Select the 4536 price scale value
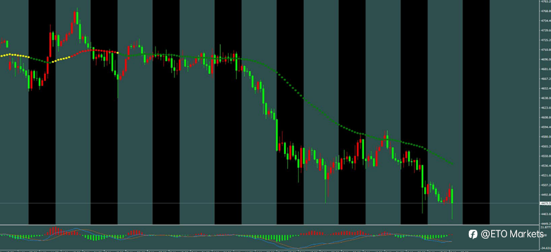Viewport: 551px width, 252px height. click(546, 165)
